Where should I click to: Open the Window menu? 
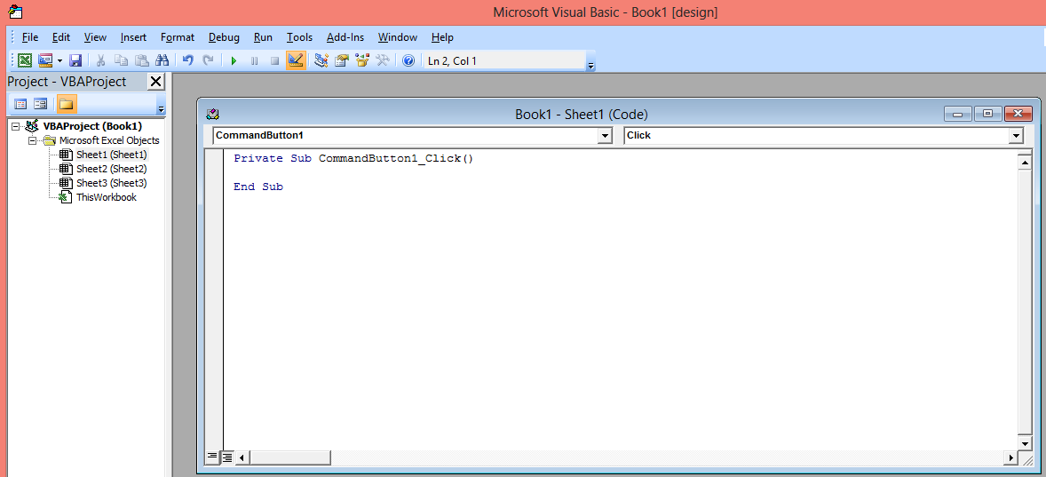click(x=398, y=37)
